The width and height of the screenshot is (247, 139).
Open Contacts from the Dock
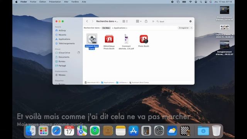108,131
